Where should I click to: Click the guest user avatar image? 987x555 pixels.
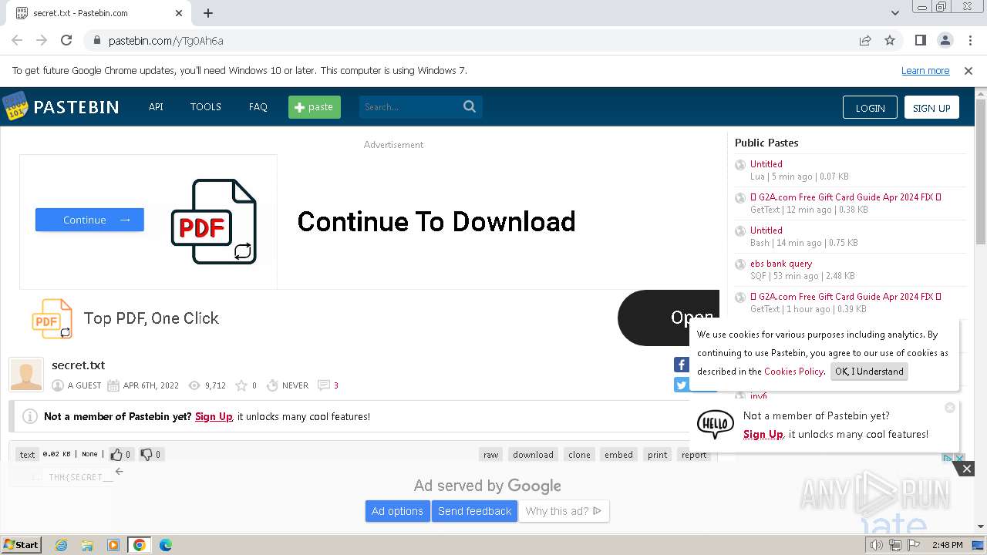point(26,375)
